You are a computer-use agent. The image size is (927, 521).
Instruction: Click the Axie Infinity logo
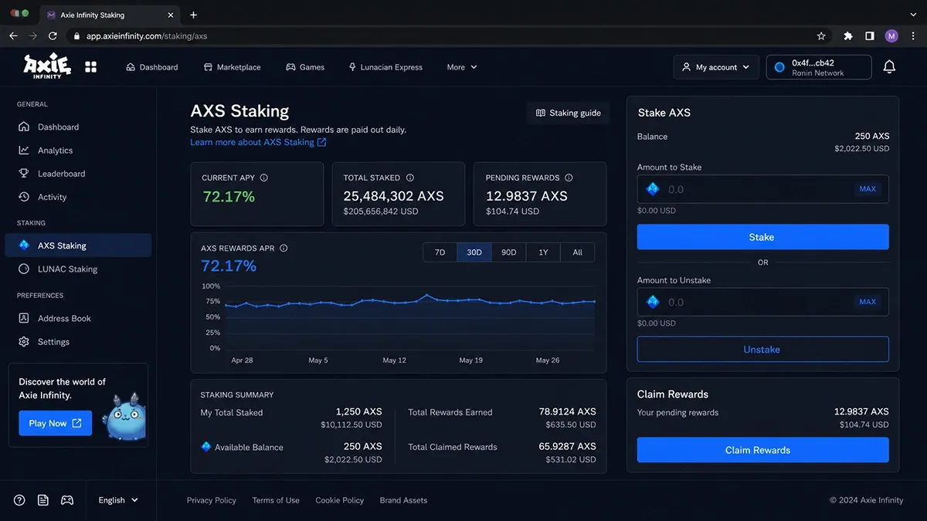coord(47,66)
